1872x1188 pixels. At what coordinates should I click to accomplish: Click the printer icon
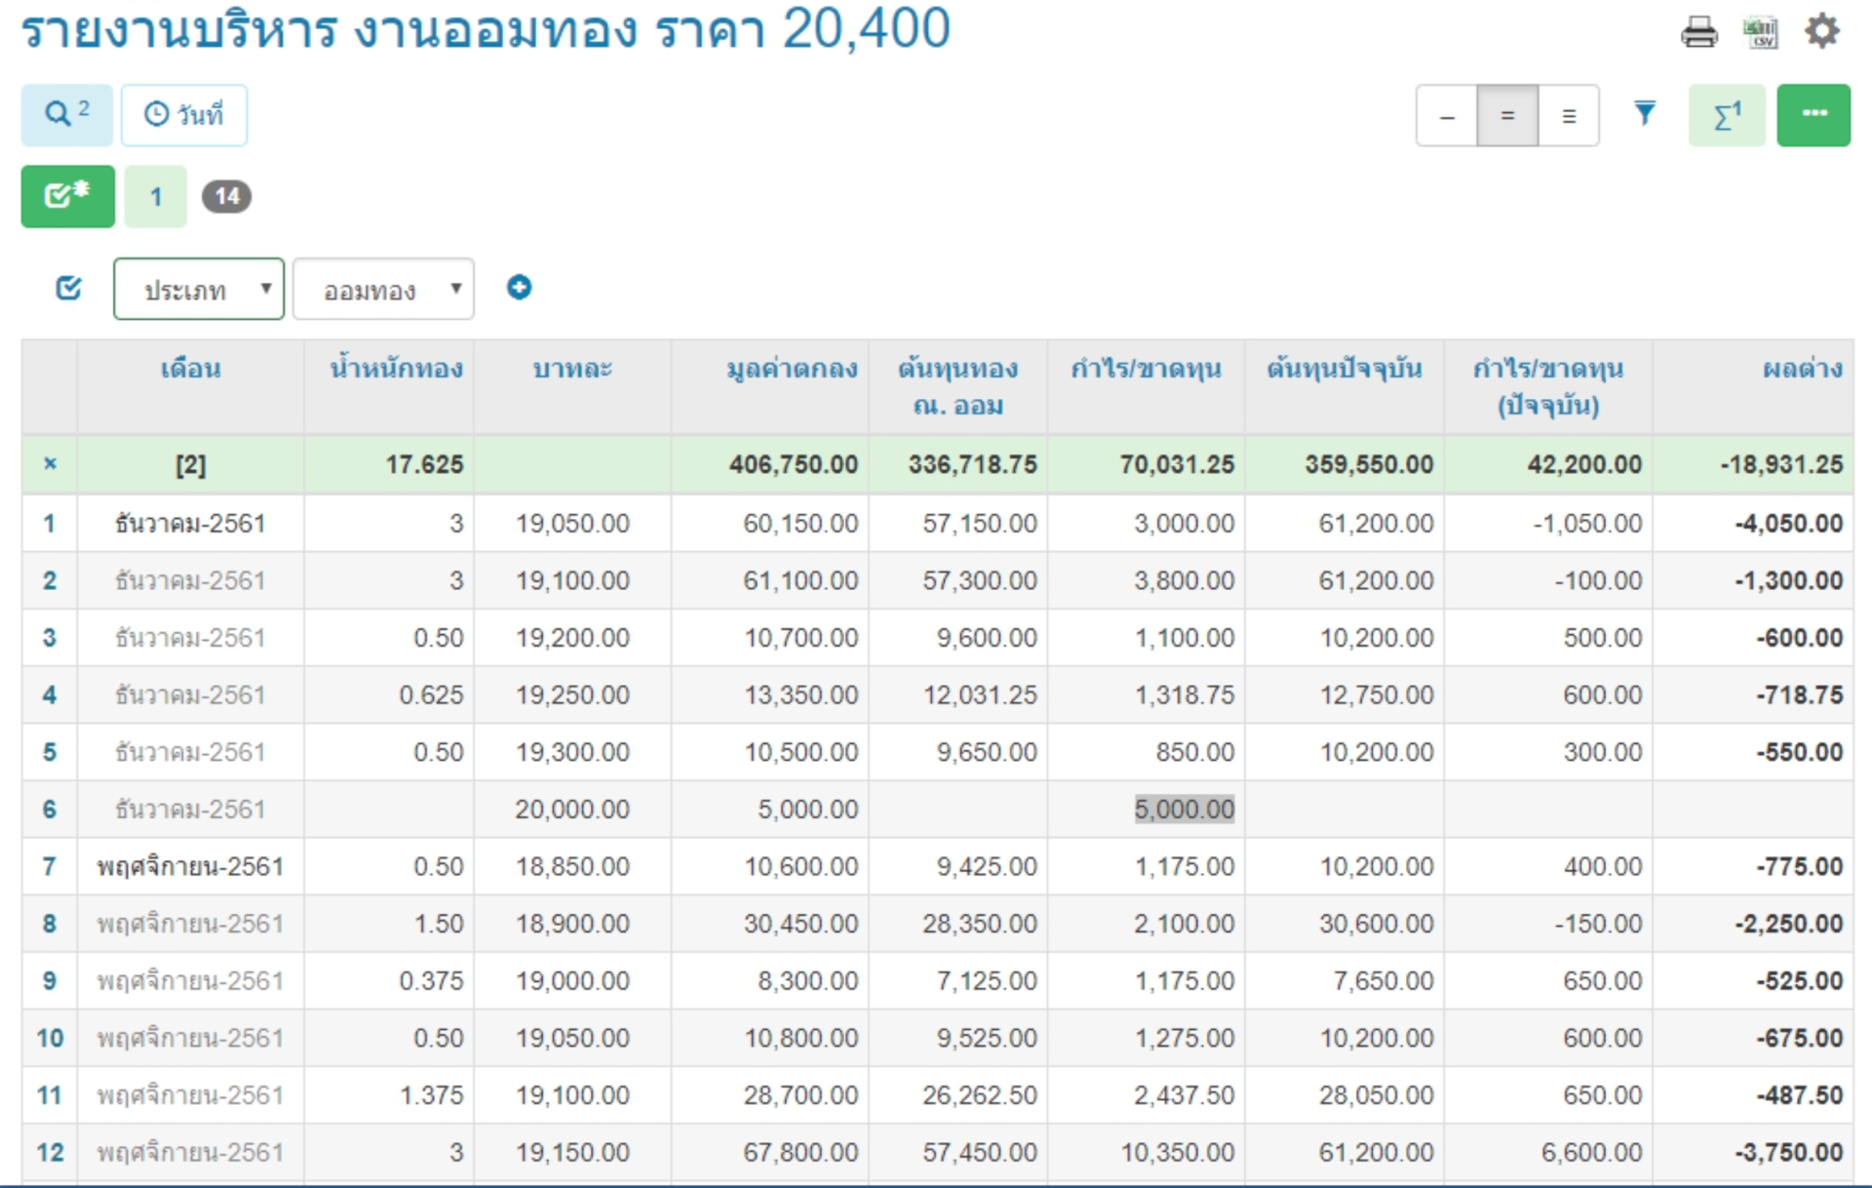coord(1698,32)
